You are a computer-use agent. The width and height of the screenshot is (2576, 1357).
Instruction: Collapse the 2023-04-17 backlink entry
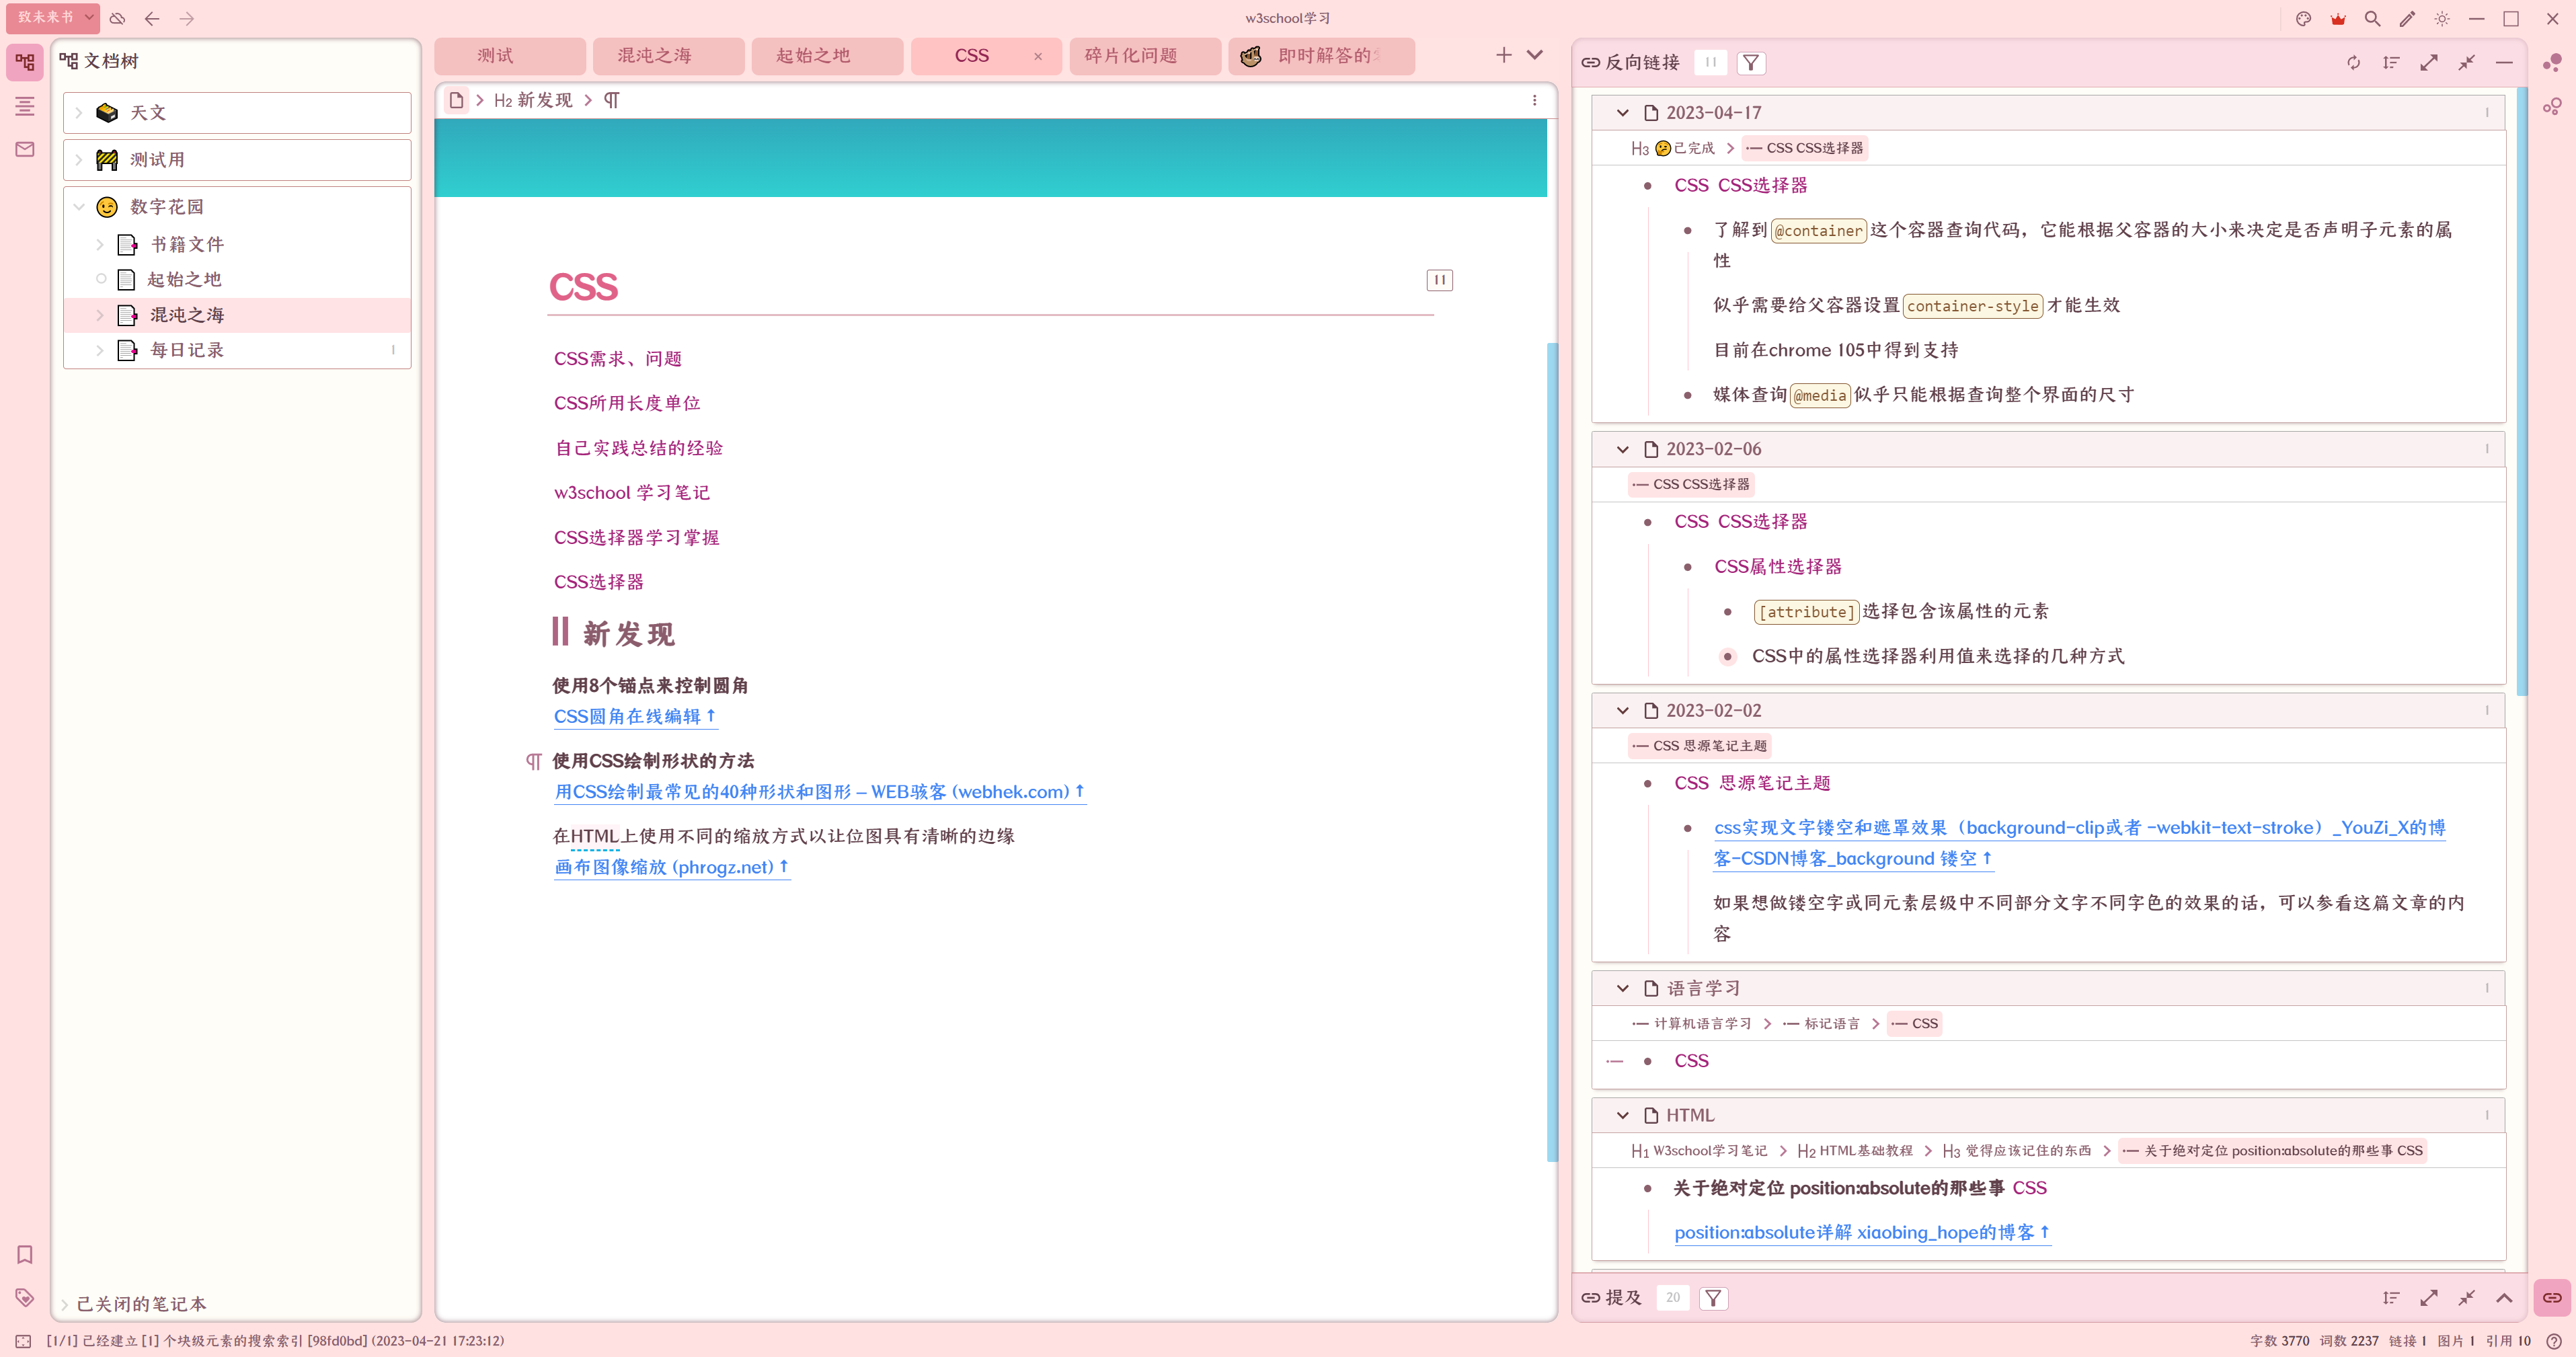[1622, 113]
